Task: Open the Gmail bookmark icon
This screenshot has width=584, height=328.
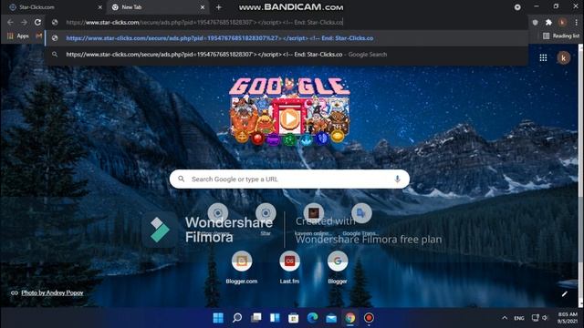Action: [38, 36]
